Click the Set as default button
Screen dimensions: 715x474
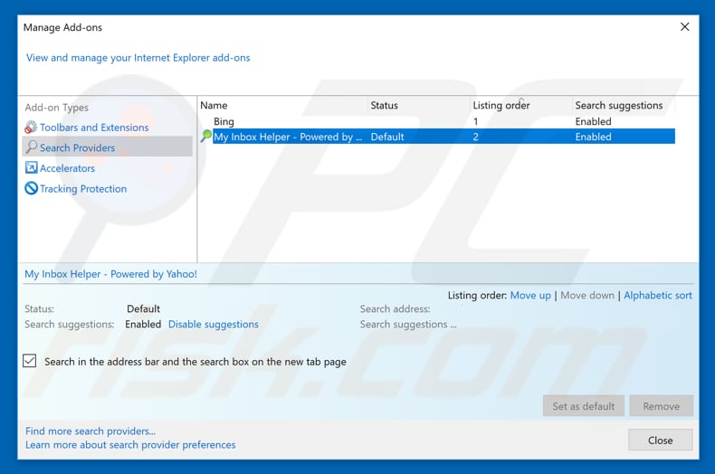point(583,405)
